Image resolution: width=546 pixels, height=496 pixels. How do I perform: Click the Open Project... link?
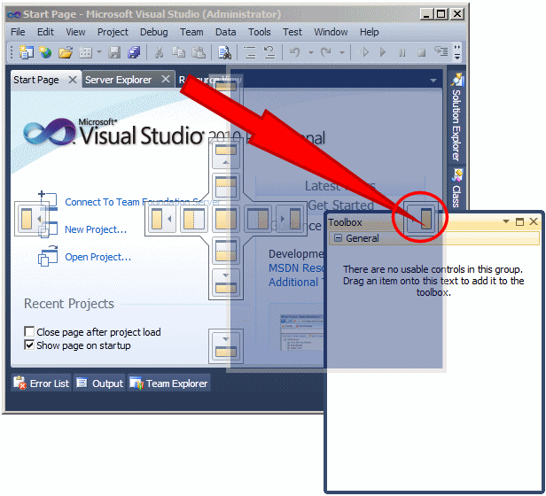(97, 257)
